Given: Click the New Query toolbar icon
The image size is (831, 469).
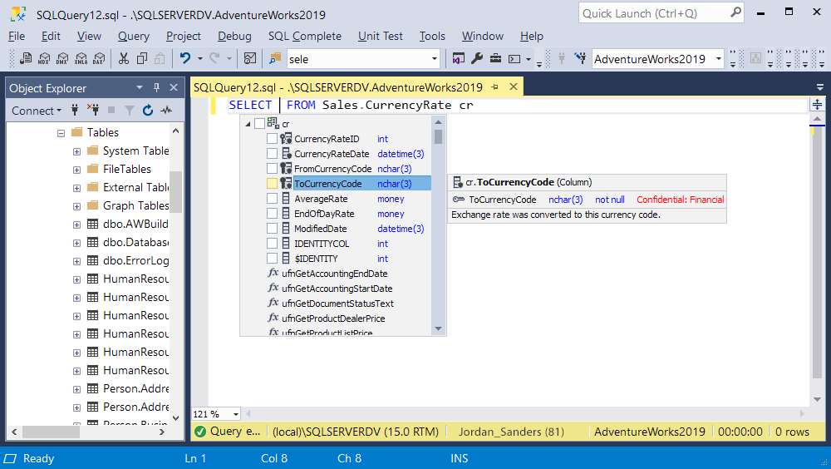Looking at the screenshot, I should [x=25, y=58].
